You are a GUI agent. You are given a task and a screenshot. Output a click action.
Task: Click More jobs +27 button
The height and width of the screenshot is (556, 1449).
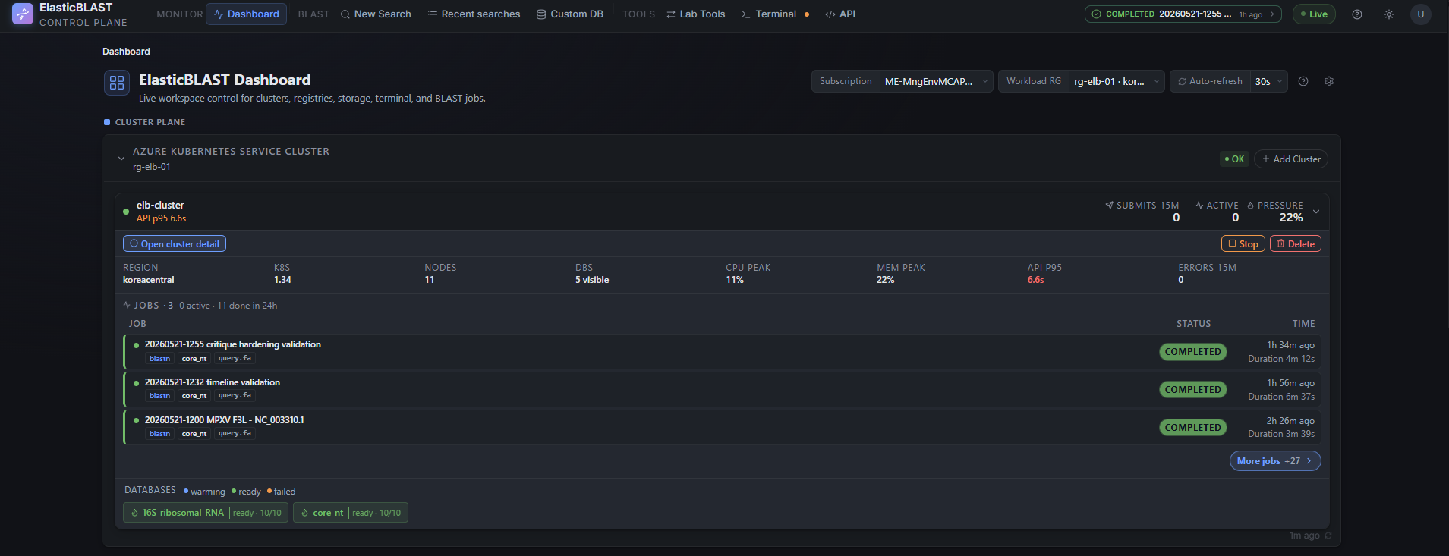click(1275, 461)
